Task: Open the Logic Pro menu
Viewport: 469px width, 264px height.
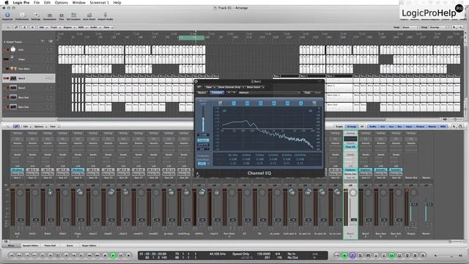Action: coord(21,2)
